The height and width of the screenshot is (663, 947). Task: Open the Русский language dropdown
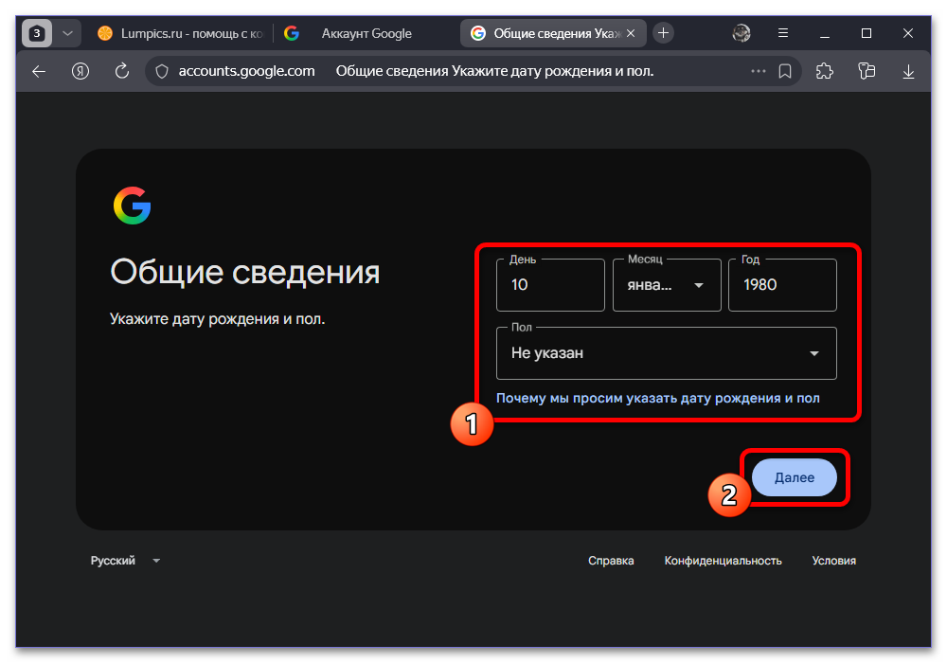(125, 561)
